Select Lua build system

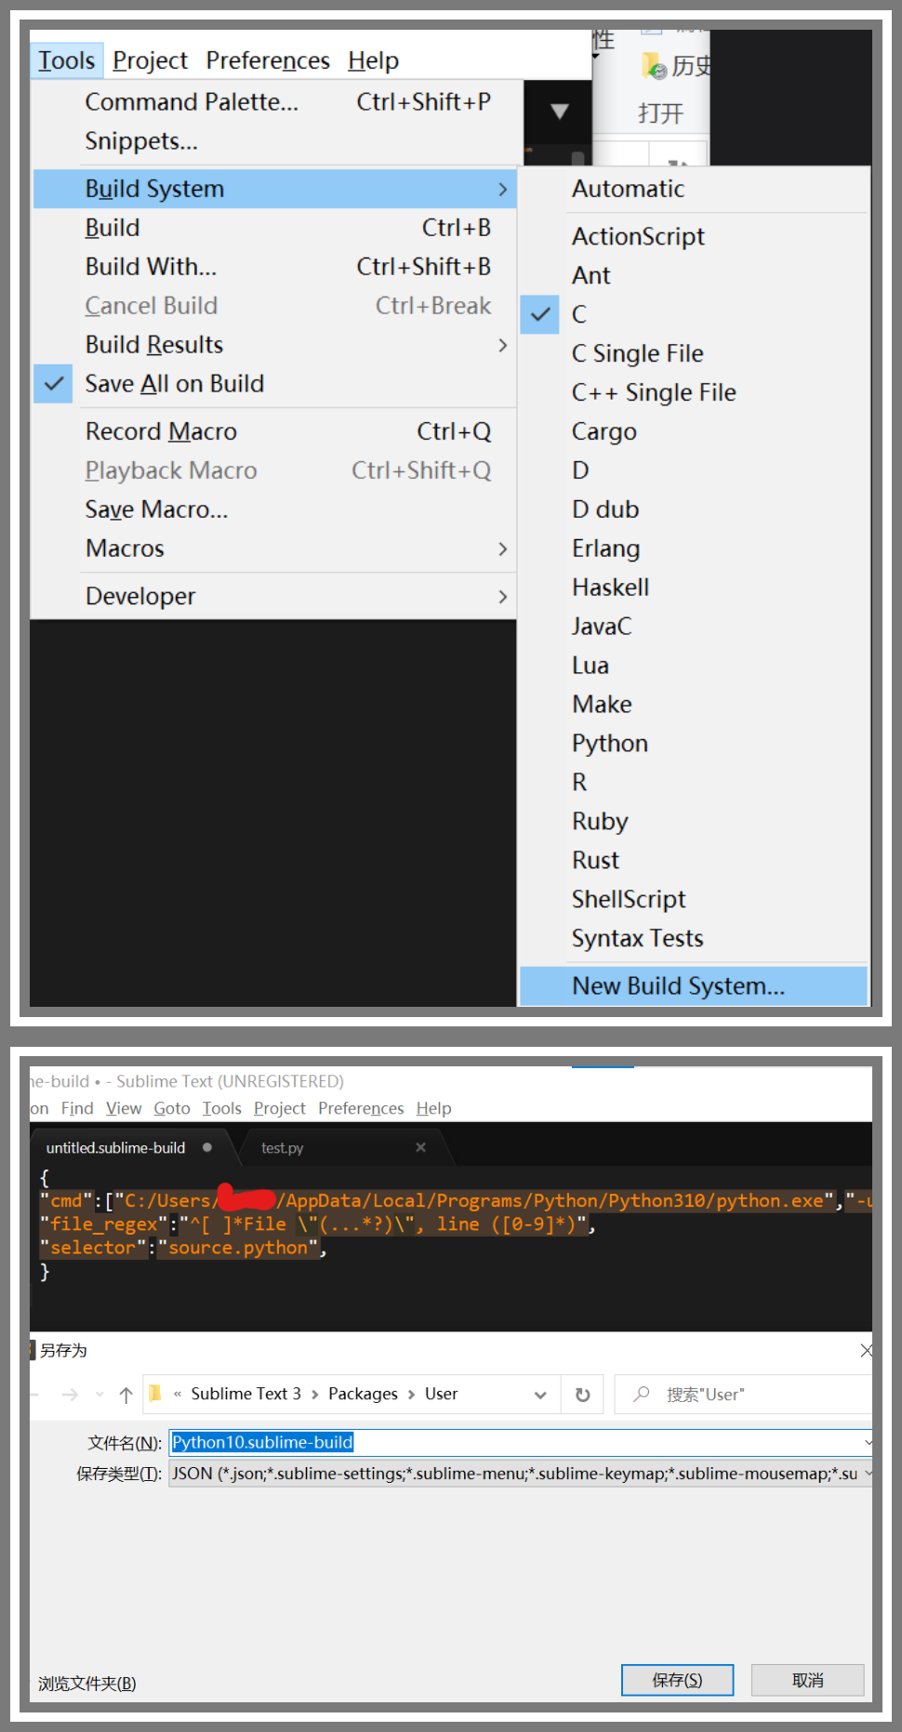694,666
